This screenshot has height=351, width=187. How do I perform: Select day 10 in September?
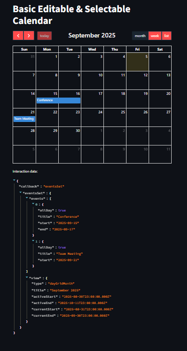pyautogui.click(x=92, y=80)
